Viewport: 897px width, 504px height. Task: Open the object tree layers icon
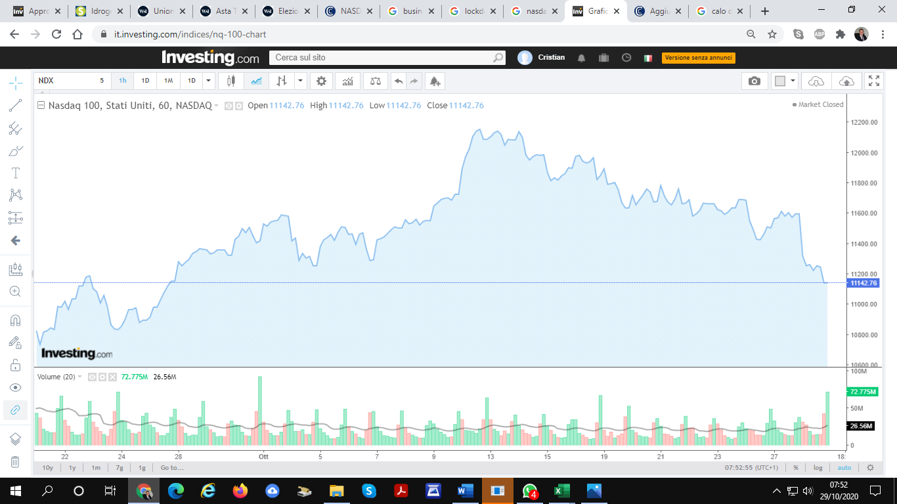click(x=16, y=439)
